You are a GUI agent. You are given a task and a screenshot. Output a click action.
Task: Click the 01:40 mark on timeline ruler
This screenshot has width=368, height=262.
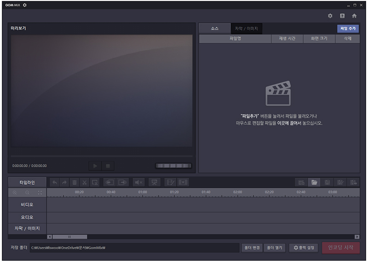[x=206, y=192]
